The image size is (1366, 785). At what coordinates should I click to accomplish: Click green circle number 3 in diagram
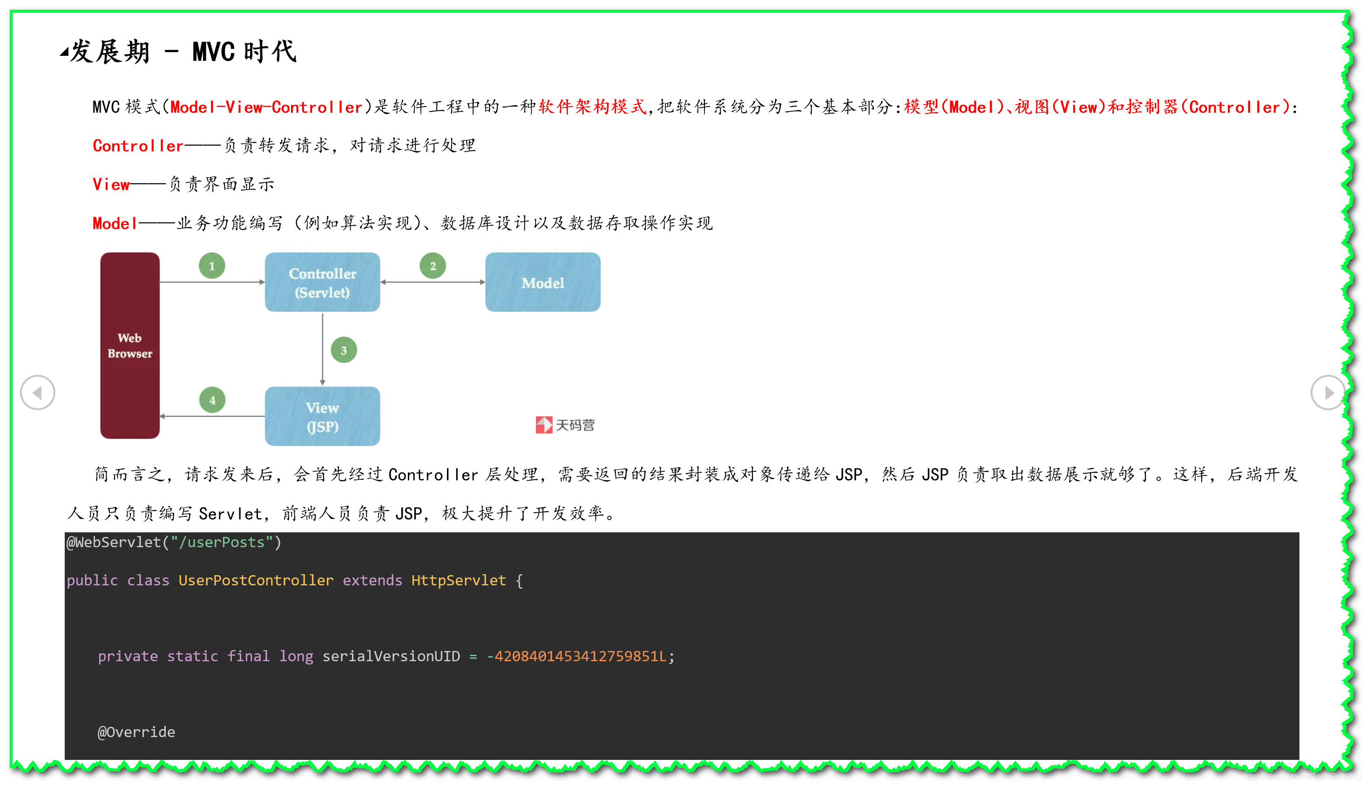click(x=344, y=350)
